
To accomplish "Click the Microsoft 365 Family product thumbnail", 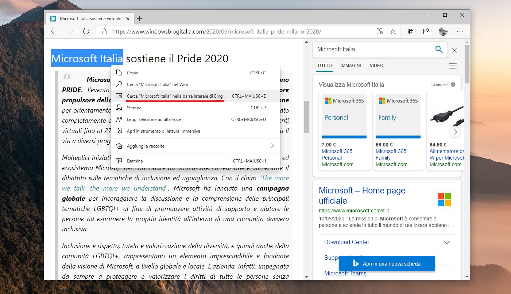I will coord(398,116).
